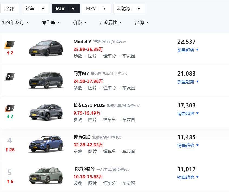Expand 销量趋势 for Model Y
Viewport: 229px width, 192px height.
pyautogui.click(x=188, y=50)
